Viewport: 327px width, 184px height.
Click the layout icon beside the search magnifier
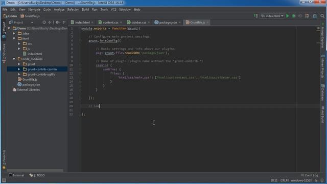coord(315,16)
